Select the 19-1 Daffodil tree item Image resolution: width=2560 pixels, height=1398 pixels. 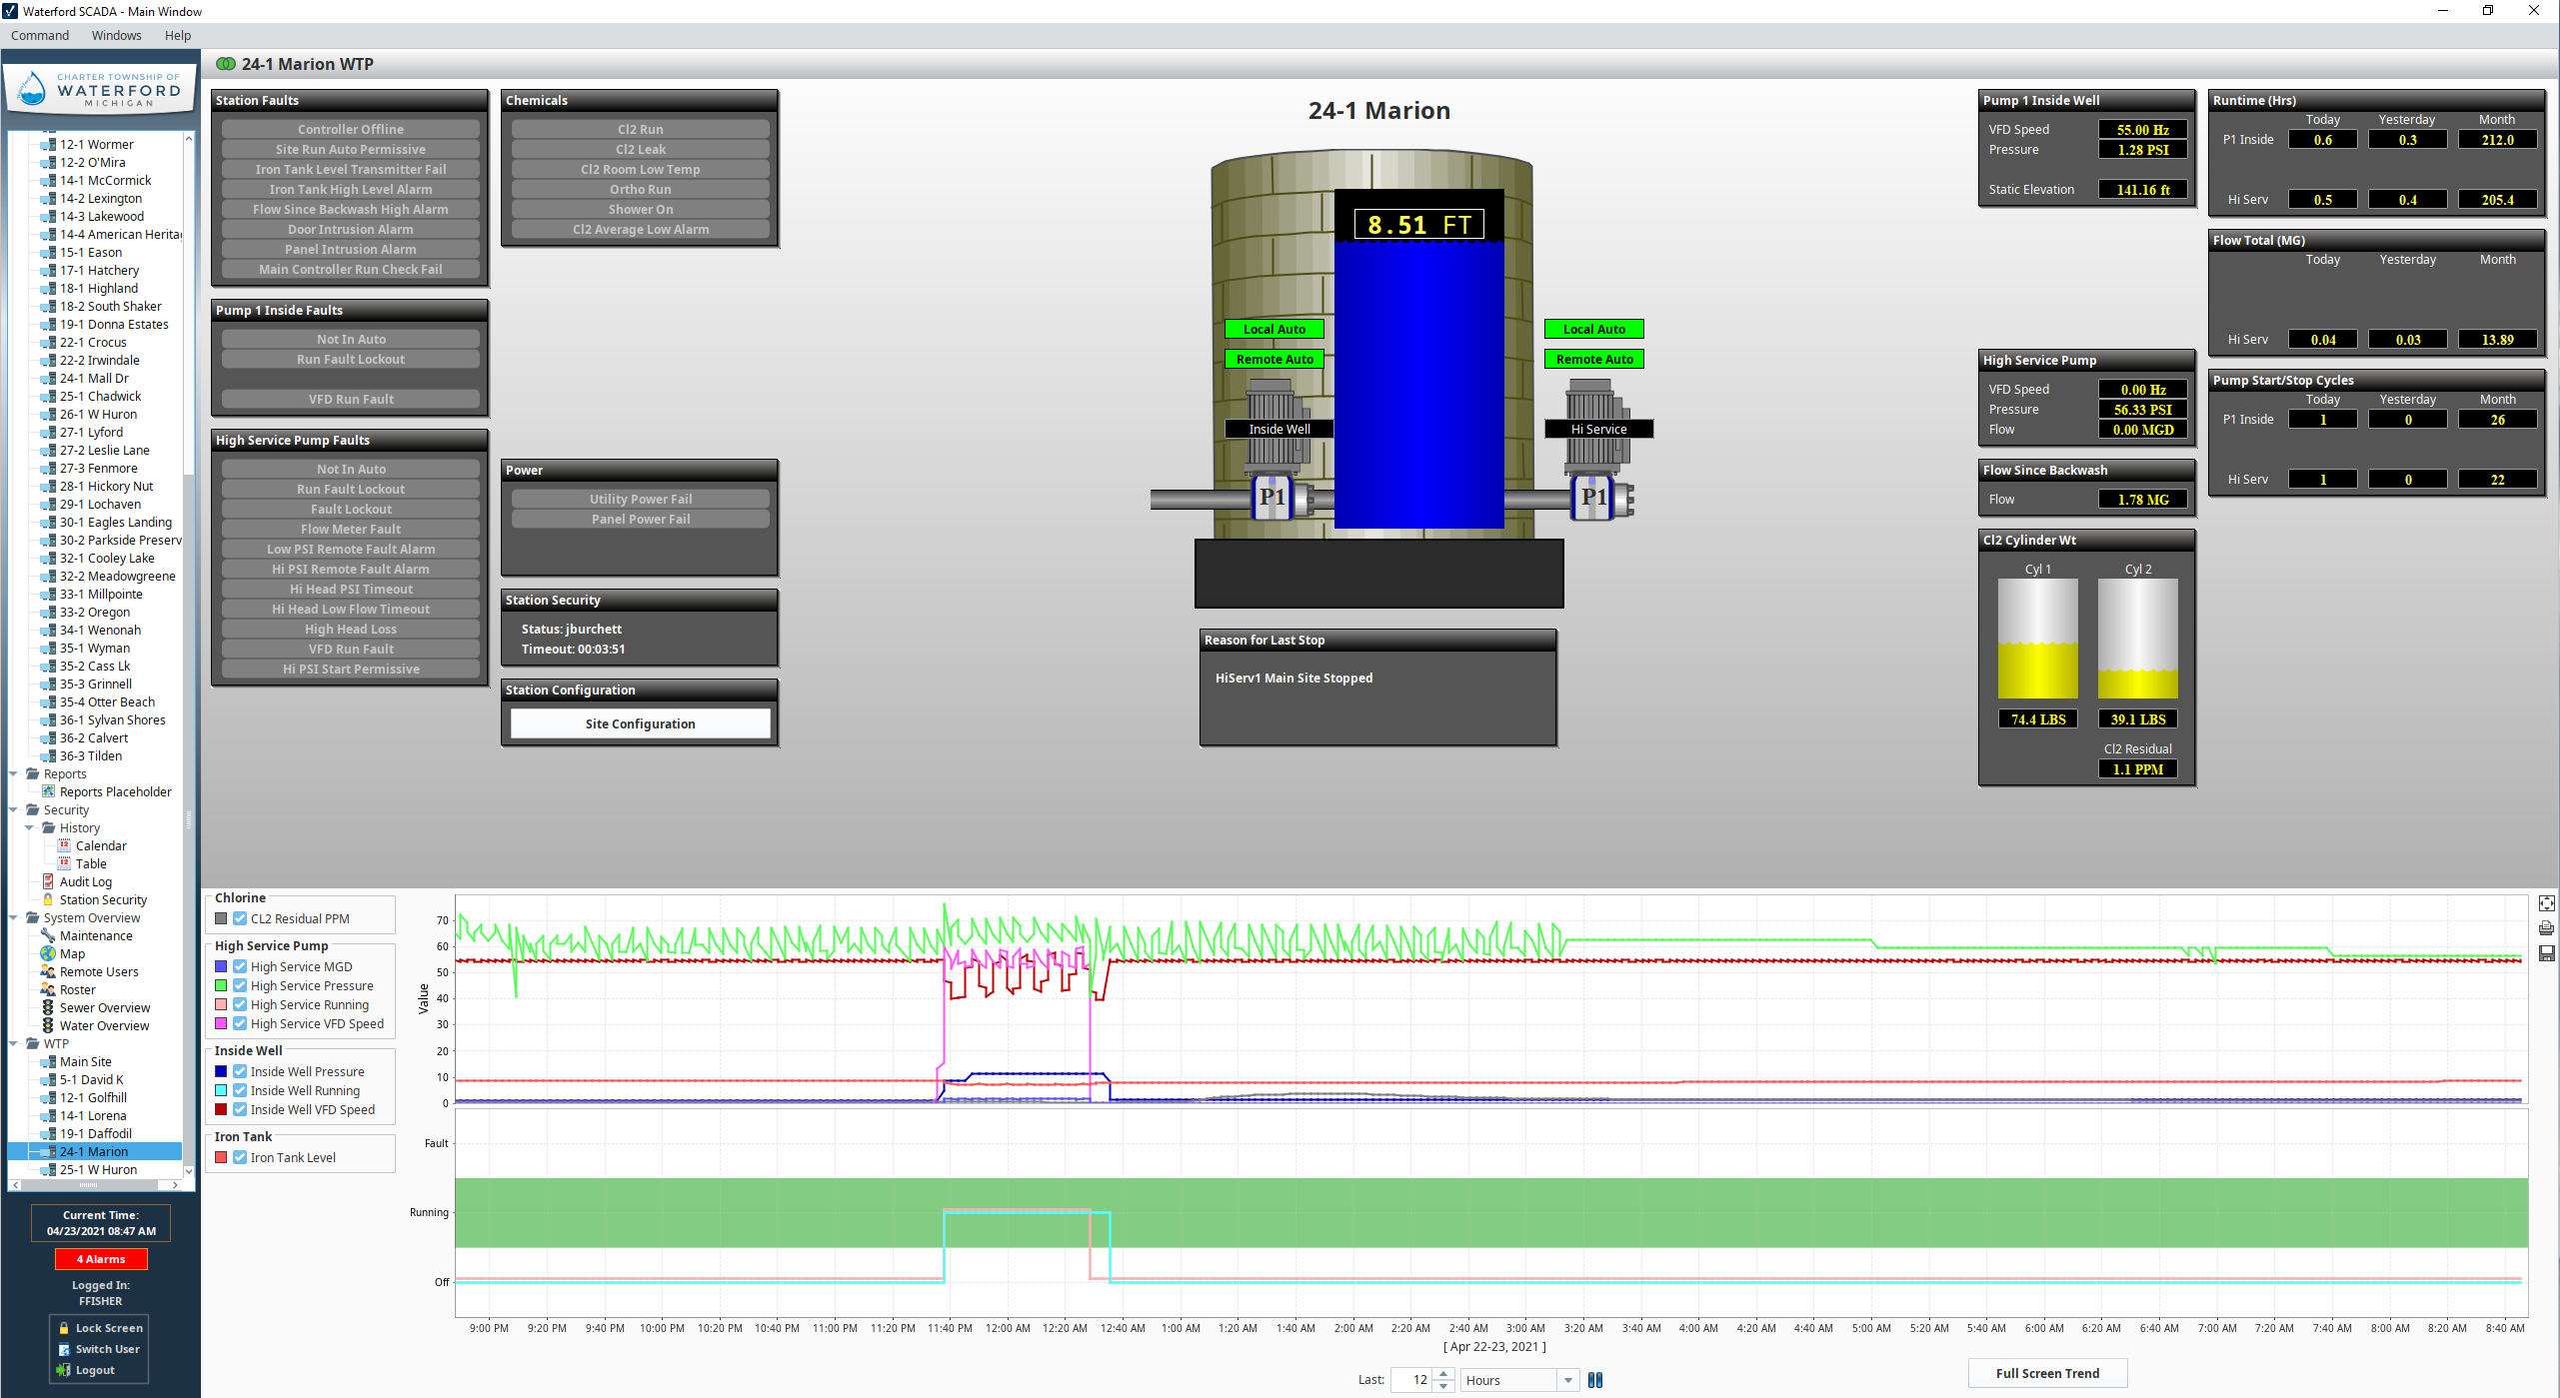(x=95, y=1133)
